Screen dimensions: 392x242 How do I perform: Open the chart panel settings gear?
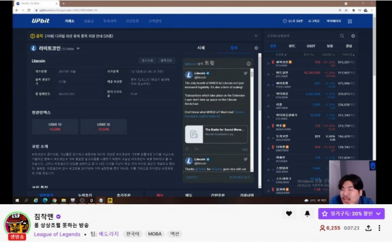click(256, 48)
